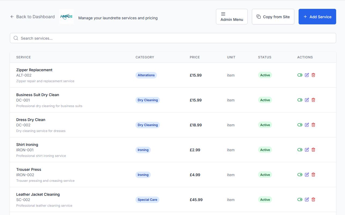Delete the Business Suit Dry Clean service
Screen dimensions: 345x215
click(x=313, y=100)
